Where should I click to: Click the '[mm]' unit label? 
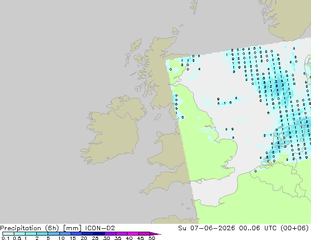click(x=72, y=228)
